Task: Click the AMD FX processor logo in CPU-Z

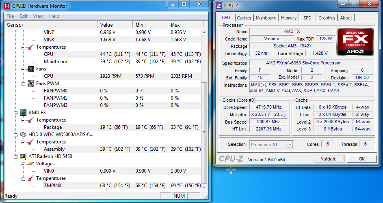Action: 355,42
